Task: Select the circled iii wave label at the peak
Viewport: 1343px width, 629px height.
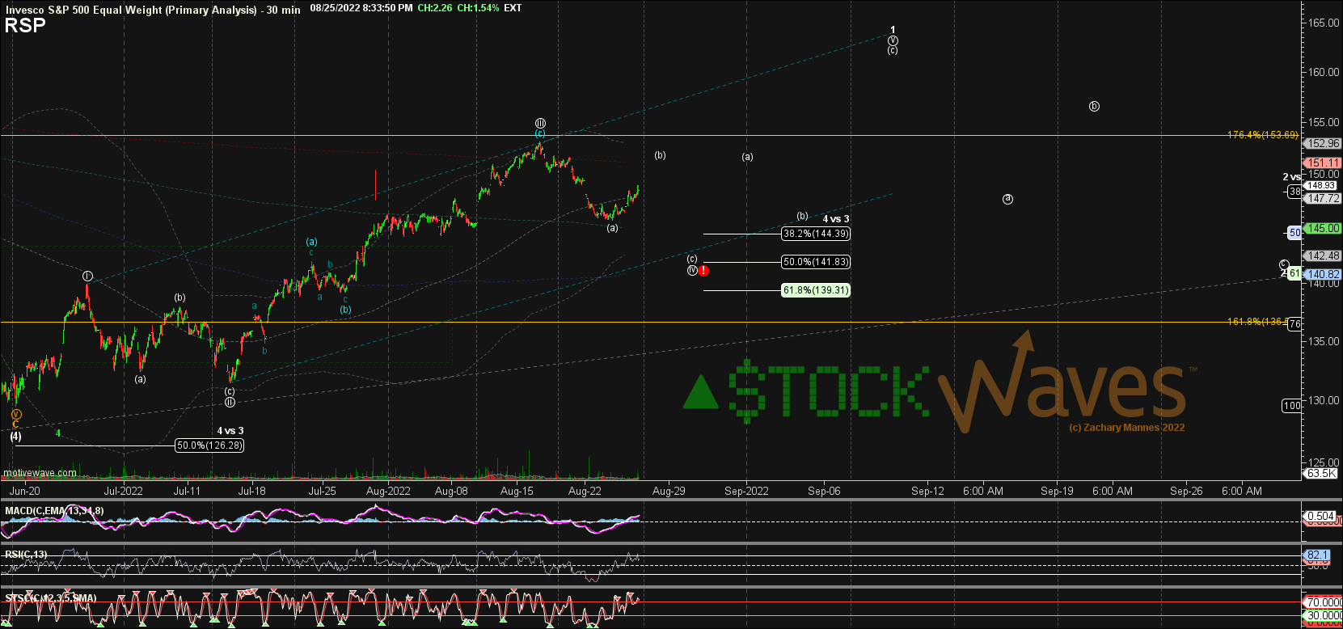Action: 540,123
